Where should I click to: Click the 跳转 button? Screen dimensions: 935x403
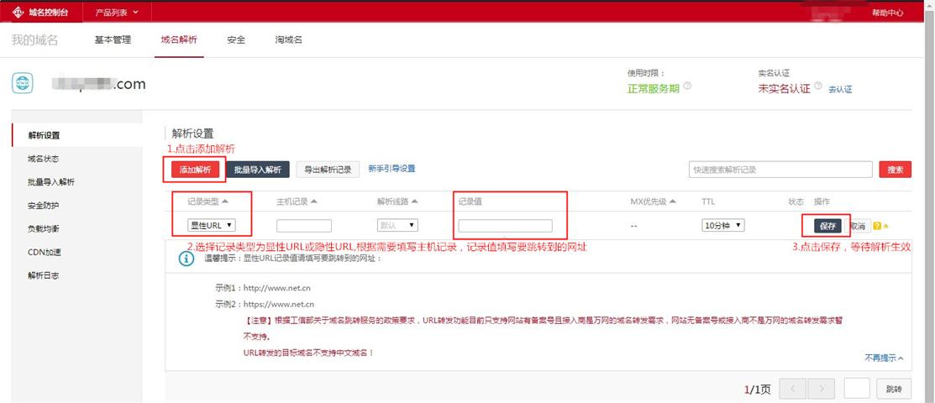[x=894, y=389]
